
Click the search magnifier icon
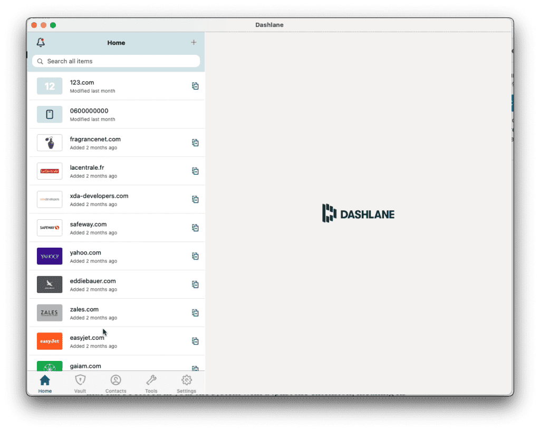coord(40,61)
